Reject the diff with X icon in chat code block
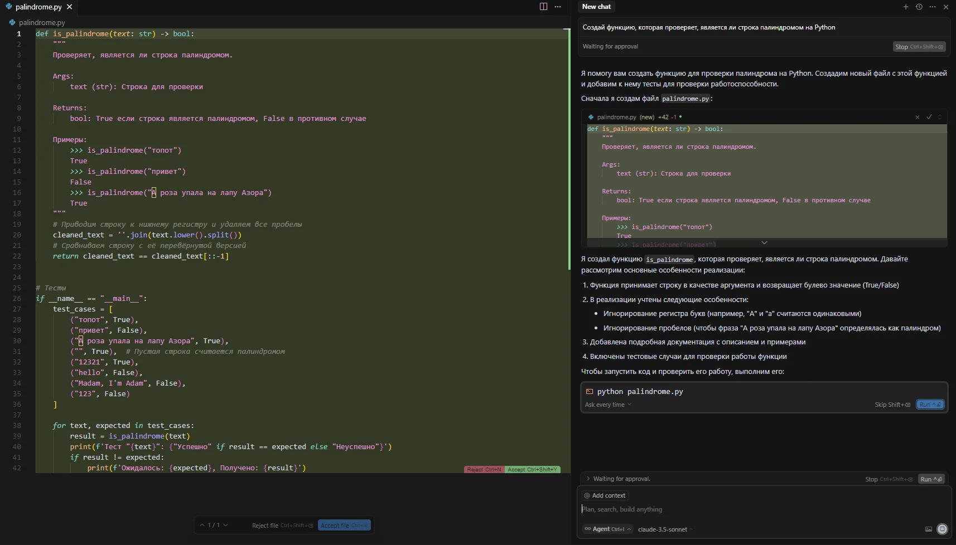Image resolution: width=956 pixels, height=545 pixels. click(917, 117)
